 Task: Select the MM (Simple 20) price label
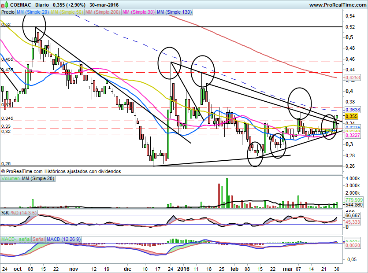(x=33, y=12)
